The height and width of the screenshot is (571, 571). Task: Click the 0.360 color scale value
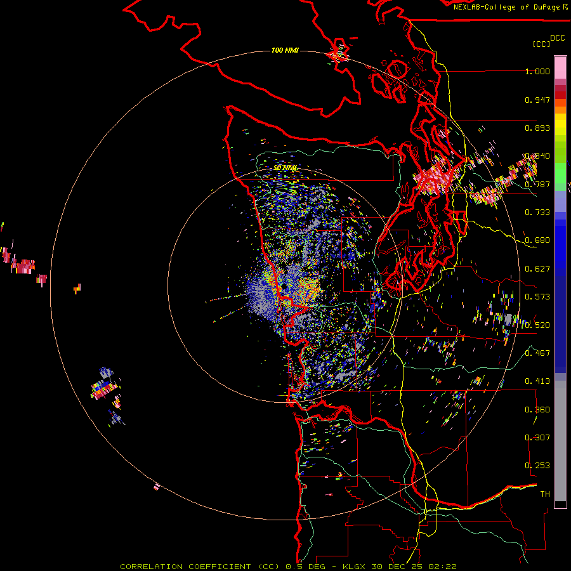[x=537, y=410]
